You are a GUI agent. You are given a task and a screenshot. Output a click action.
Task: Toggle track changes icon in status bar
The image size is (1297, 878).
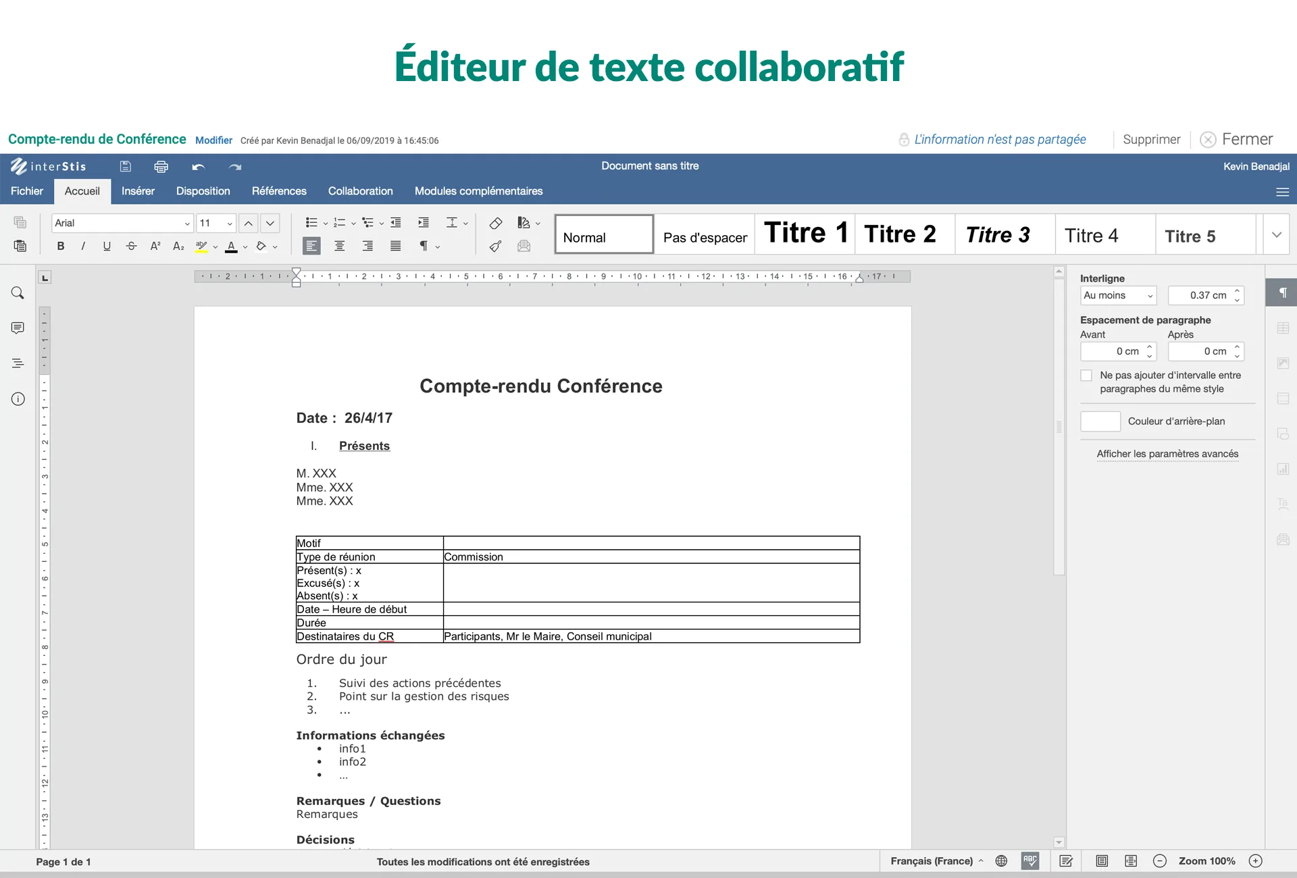(x=1066, y=861)
